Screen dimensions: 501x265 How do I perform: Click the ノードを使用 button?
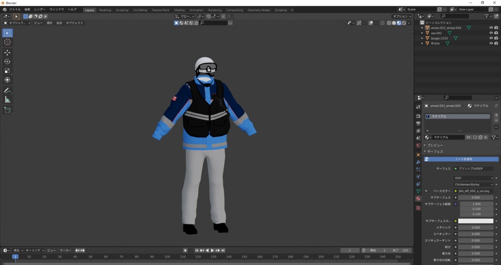click(461, 159)
